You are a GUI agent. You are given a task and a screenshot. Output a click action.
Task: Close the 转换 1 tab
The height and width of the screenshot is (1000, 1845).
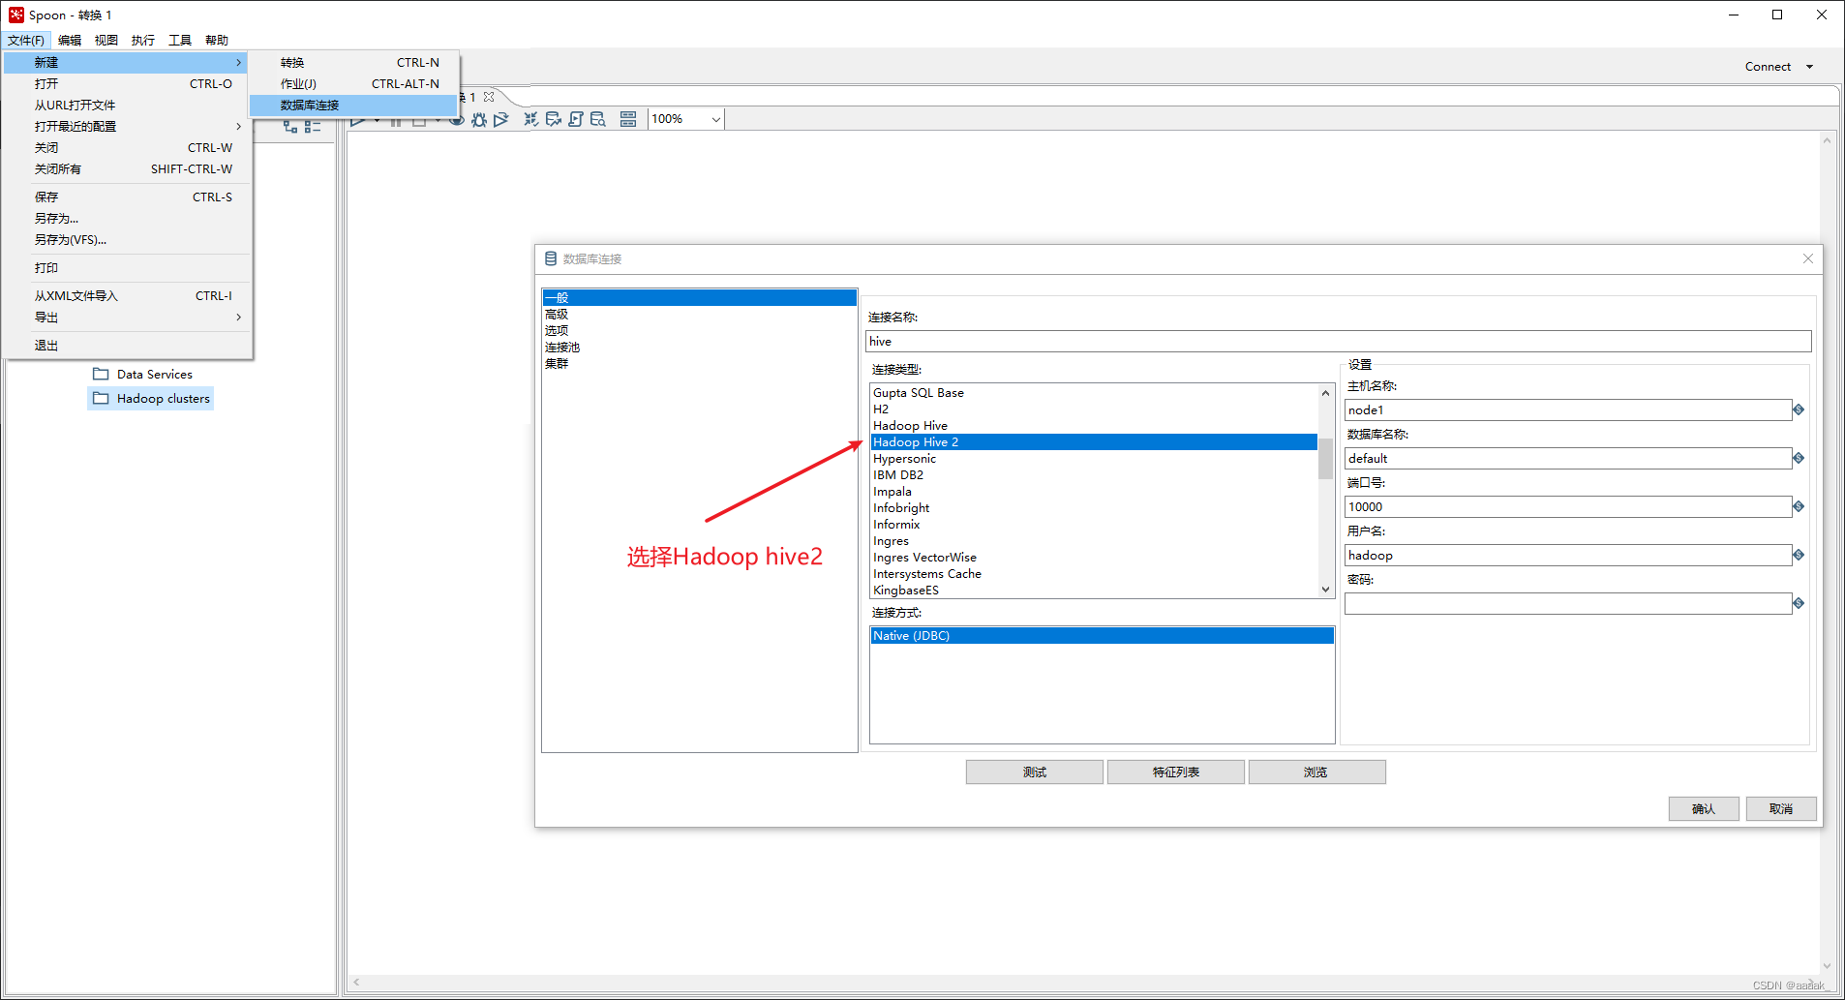[x=489, y=97]
